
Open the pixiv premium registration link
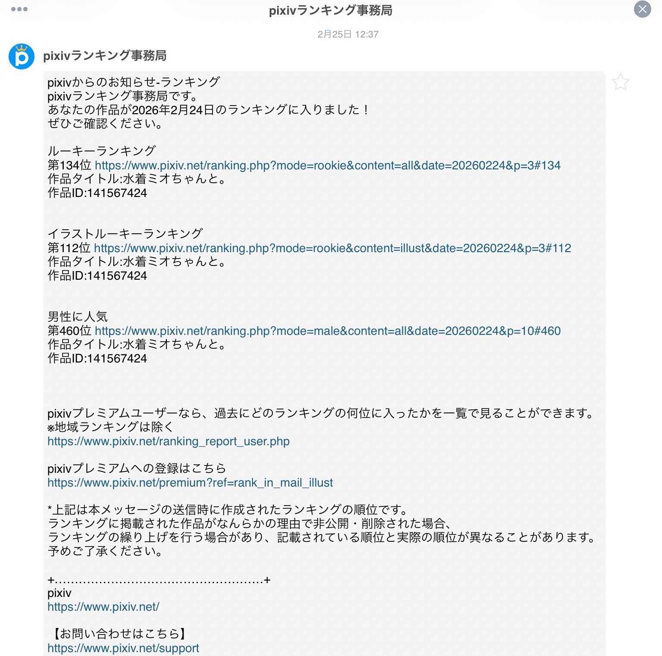(190, 483)
